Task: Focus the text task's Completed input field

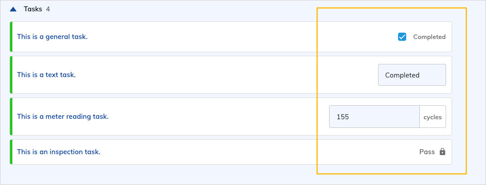Action: pos(412,75)
